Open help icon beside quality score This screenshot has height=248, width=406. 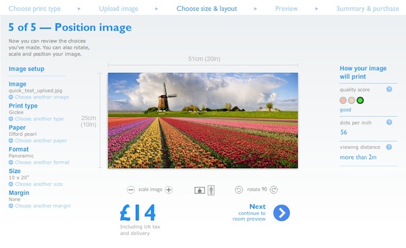click(x=389, y=89)
